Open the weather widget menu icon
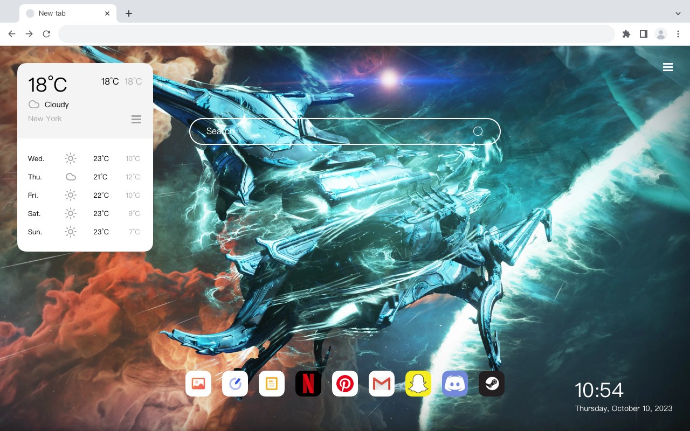Screen dimensions: 690x431 (136, 119)
